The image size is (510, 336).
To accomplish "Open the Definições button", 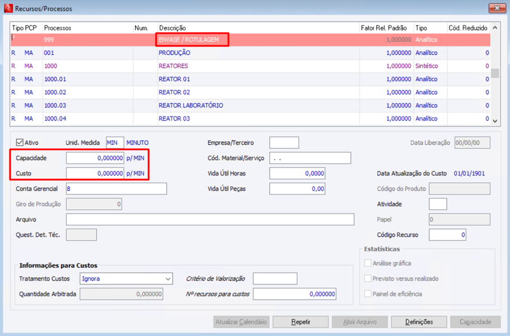I will point(419,322).
